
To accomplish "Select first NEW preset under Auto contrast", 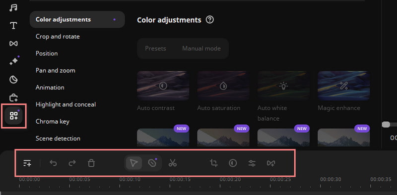I will click(x=163, y=137).
